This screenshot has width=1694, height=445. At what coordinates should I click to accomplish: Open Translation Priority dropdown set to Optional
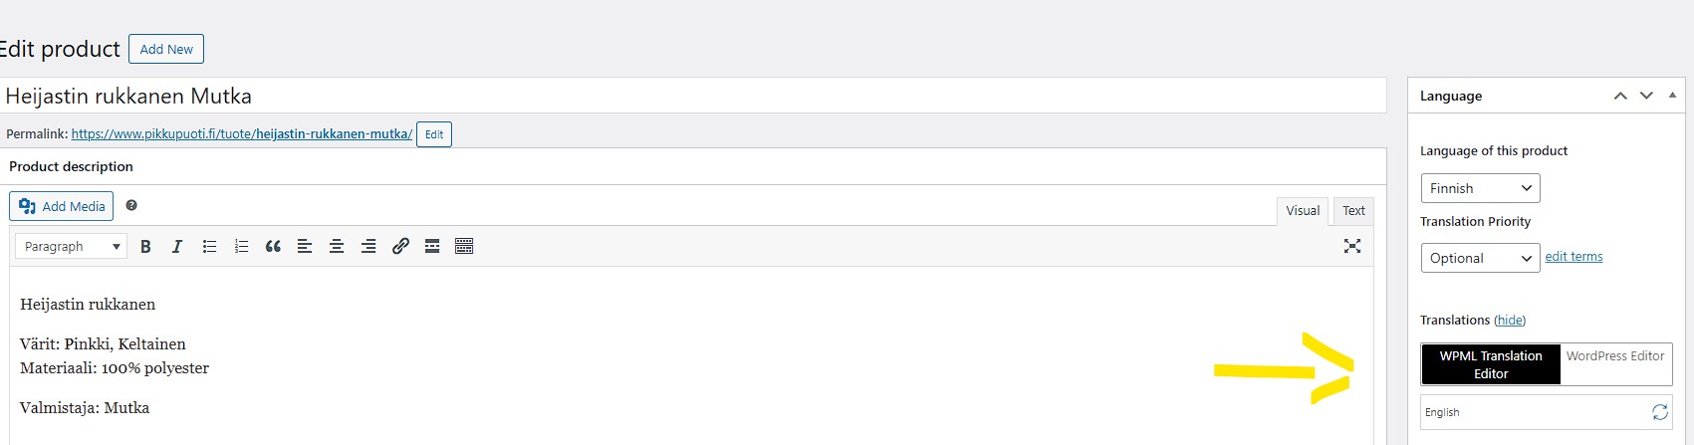coord(1480,258)
